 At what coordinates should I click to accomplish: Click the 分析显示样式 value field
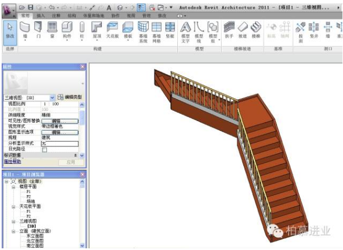click(60, 143)
